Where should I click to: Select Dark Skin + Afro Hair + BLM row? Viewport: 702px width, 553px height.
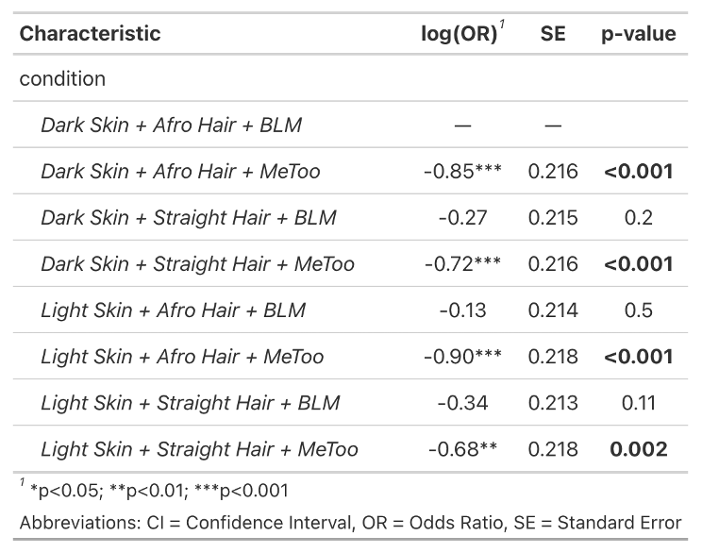click(351, 125)
